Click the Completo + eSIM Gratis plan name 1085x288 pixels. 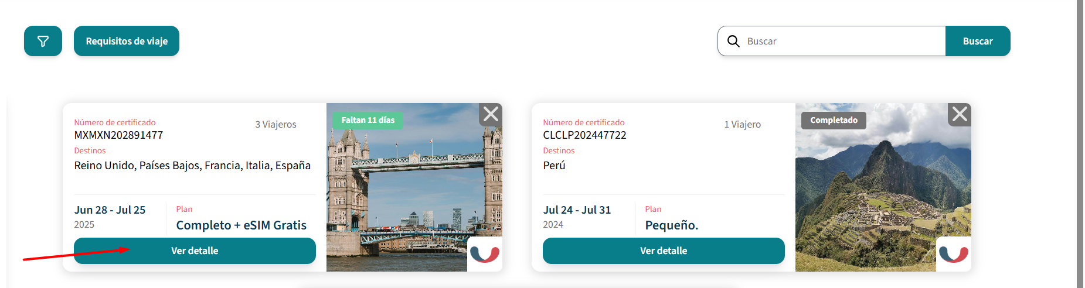click(242, 225)
